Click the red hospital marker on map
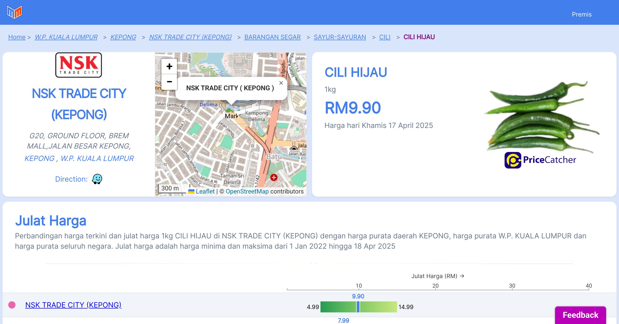This screenshot has height=324, width=619. pyautogui.click(x=274, y=177)
